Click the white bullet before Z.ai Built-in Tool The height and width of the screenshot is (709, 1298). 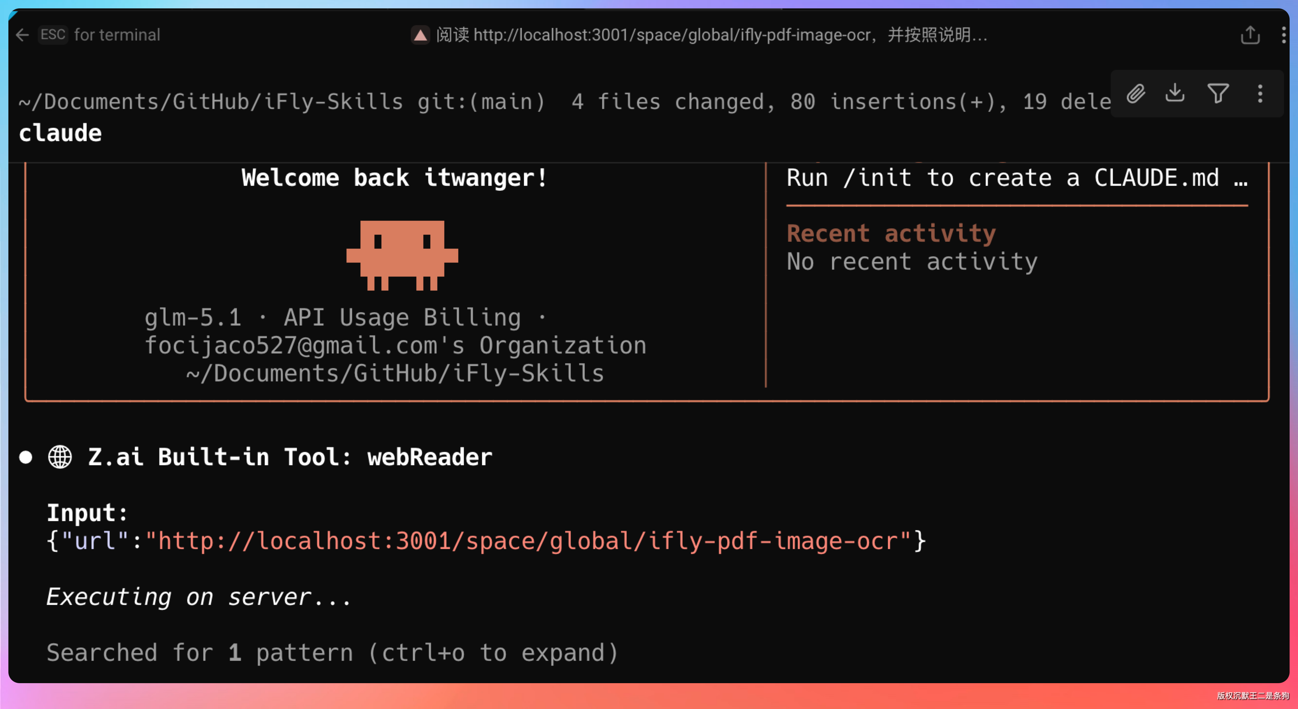coord(26,457)
